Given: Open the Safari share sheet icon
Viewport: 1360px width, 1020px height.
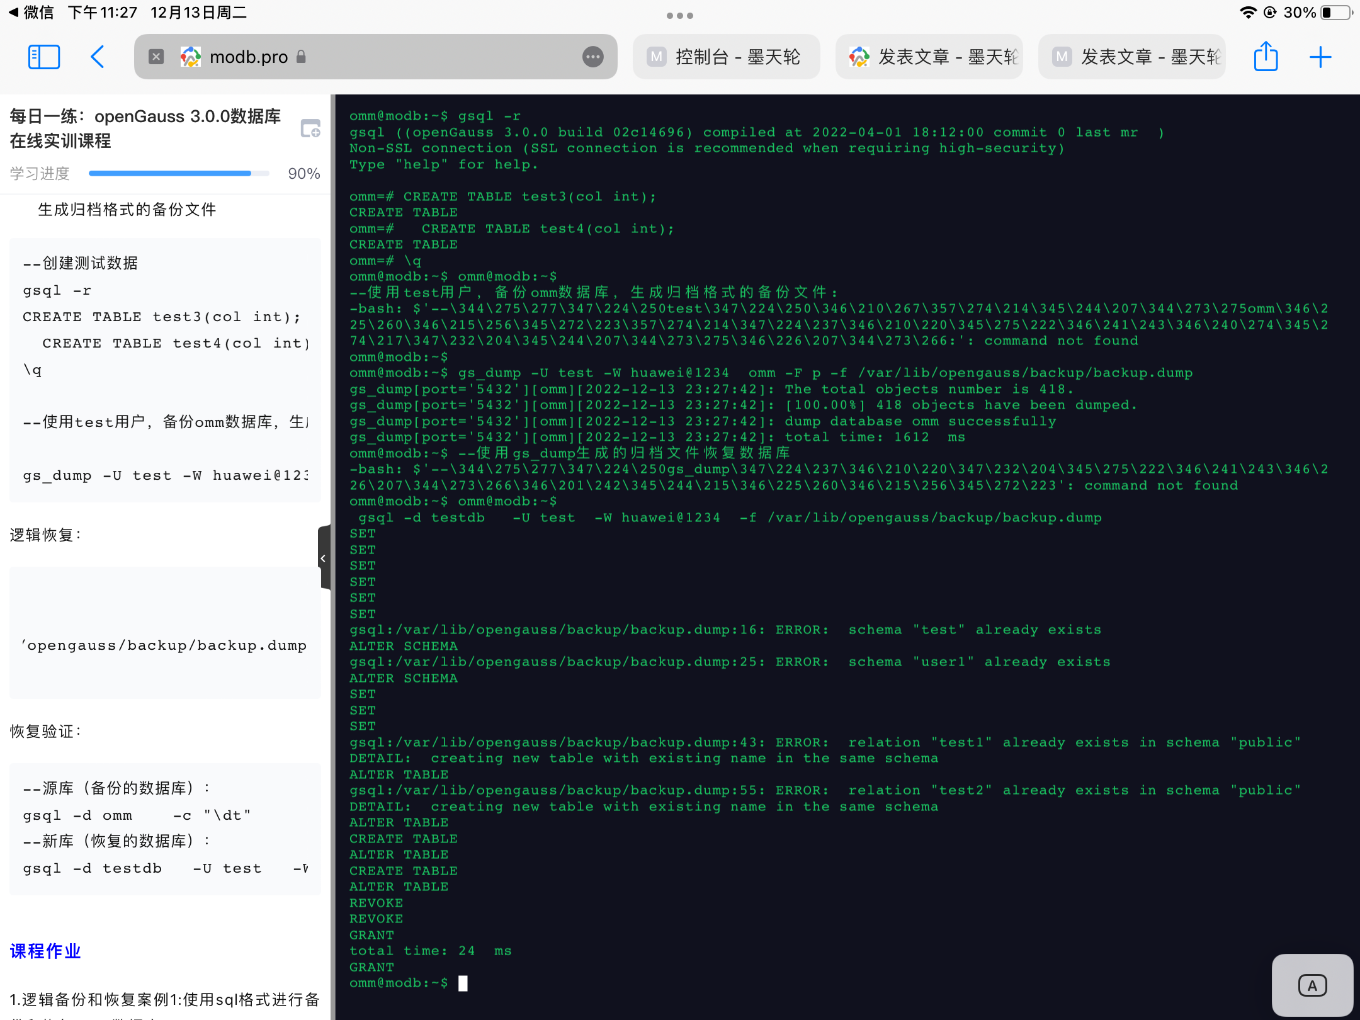Looking at the screenshot, I should tap(1266, 57).
